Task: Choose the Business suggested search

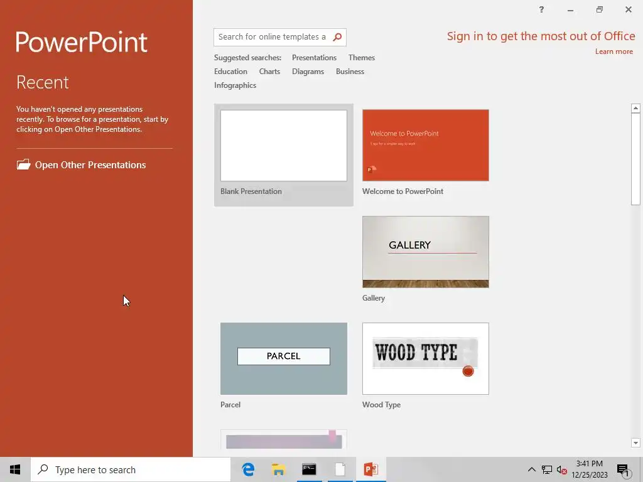Action: click(x=350, y=72)
